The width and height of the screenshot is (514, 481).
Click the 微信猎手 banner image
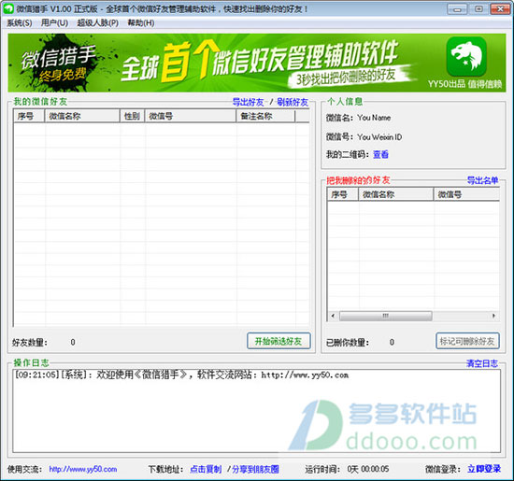coord(257,63)
